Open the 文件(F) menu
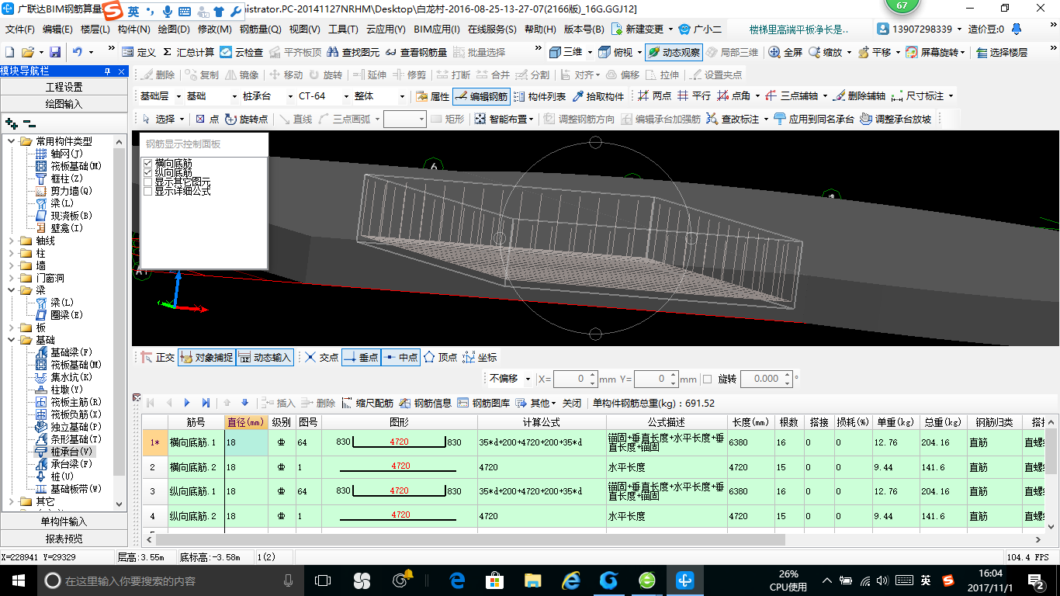Viewport: 1060px width, 596px height. [20, 29]
